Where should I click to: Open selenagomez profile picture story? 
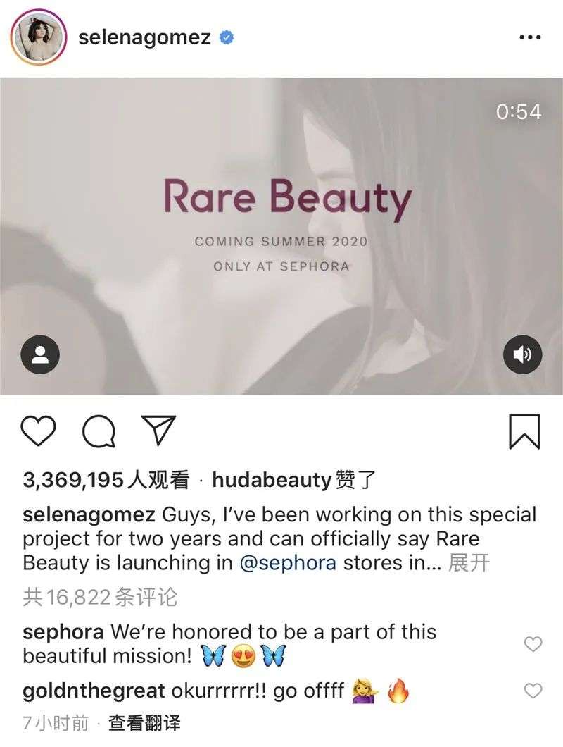click(38, 37)
